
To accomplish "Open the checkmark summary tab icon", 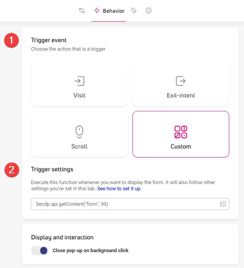I will click(x=148, y=10).
